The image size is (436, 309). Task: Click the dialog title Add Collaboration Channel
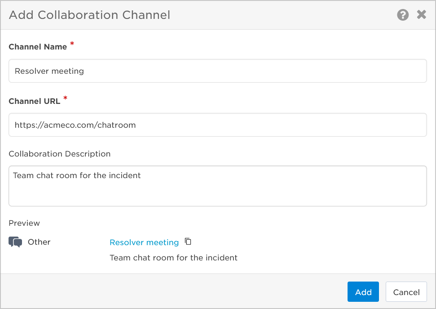[x=89, y=15]
